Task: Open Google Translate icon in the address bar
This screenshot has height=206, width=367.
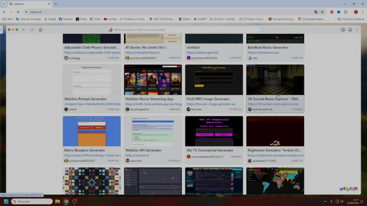Action: (x=315, y=12)
